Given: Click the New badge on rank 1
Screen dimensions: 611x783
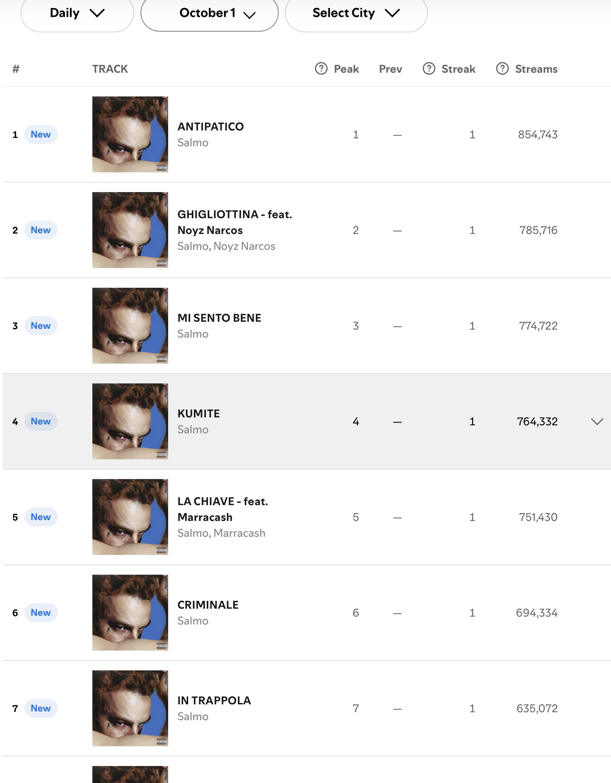Looking at the screenshot, I should (41, 134).
